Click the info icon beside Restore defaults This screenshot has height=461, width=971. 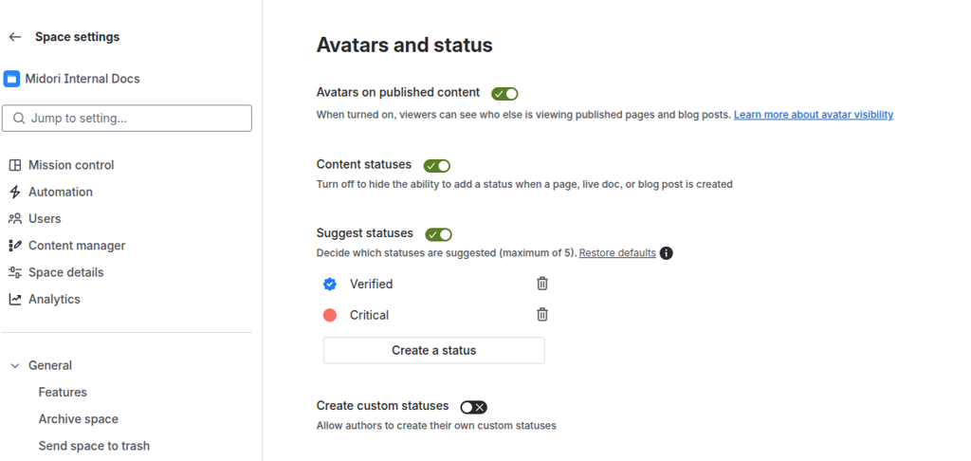(x=667, y=253)
